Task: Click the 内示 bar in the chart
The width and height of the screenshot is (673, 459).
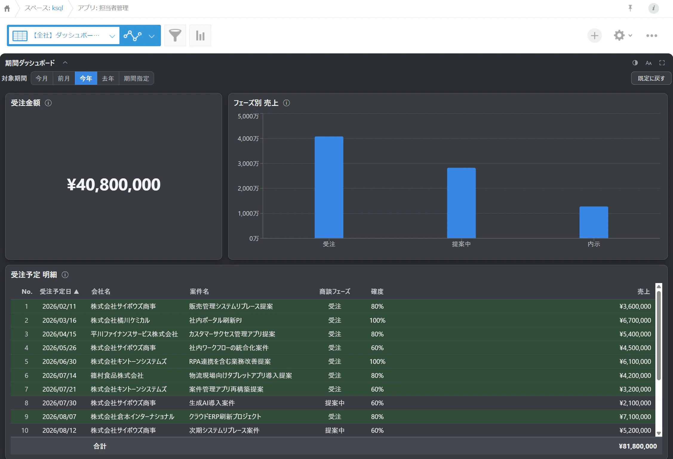Action: (x=594, y=222)
